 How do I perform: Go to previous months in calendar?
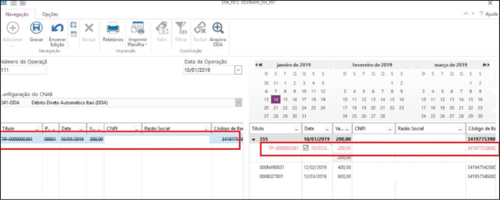[259, 65]
